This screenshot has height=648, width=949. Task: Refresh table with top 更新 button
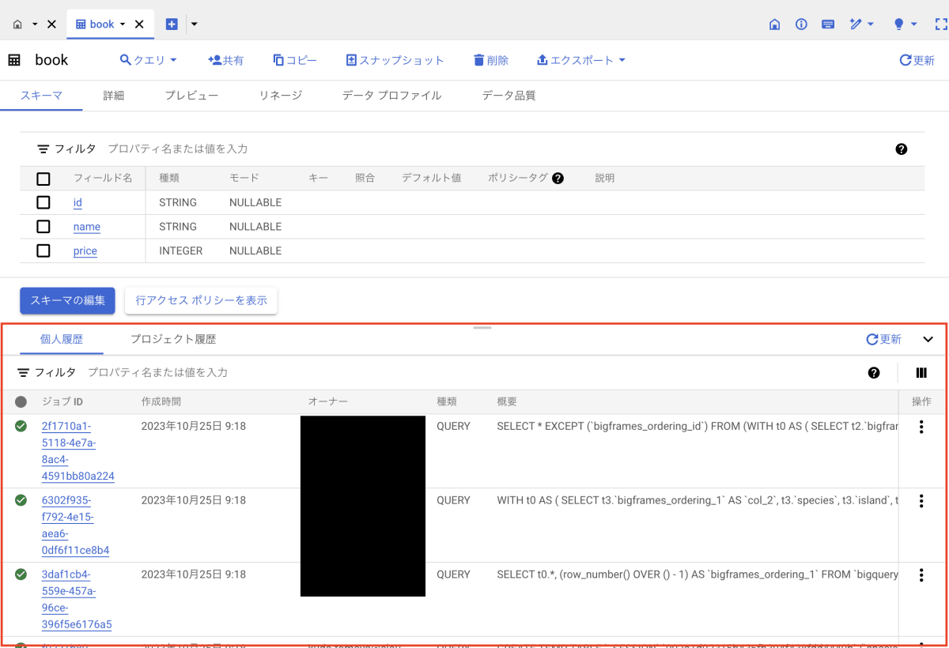click(x=917, y=60)
